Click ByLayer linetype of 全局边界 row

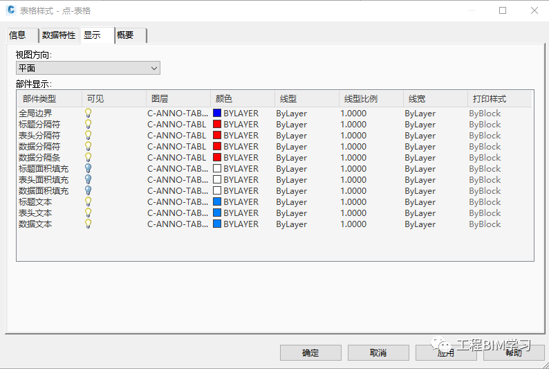point(292,114)
